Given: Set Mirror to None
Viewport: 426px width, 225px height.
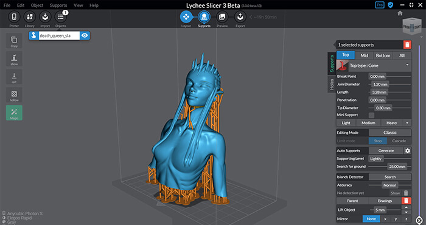Looking at the screenshot, I should [x=371, y=219].
